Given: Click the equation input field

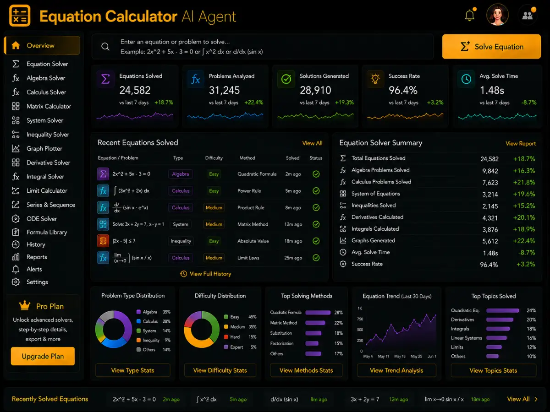Looking at the screenshot, I should tap(263, 47).
